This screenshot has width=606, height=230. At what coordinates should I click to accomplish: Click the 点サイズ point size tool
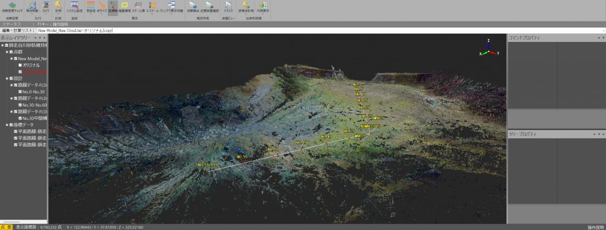[102, 7]
